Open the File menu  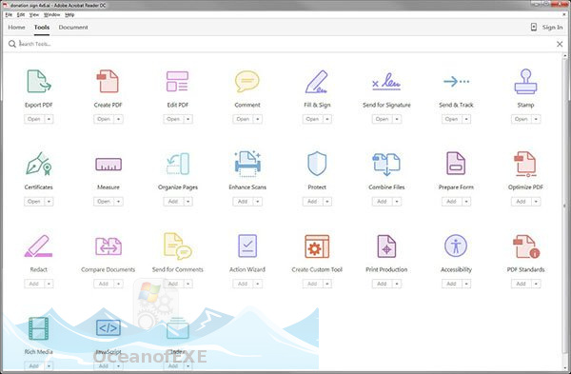pyautogui.click(x=9, y=14)
